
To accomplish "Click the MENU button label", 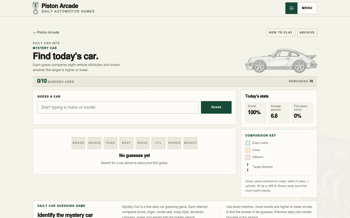I will click(x=307, y=8).
